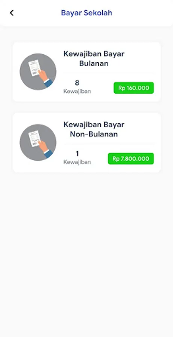
Task: Tap the Kewajiban label under 8
Action: (77, 91)
